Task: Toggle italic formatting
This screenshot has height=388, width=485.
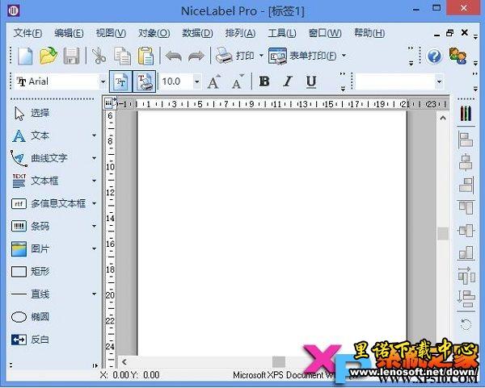Action: click(x=288, y=81)
